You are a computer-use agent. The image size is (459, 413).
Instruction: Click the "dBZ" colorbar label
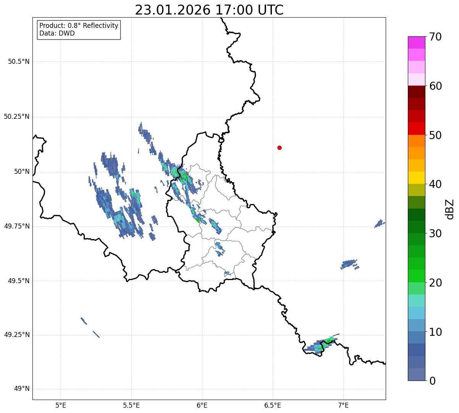[449, 209]
